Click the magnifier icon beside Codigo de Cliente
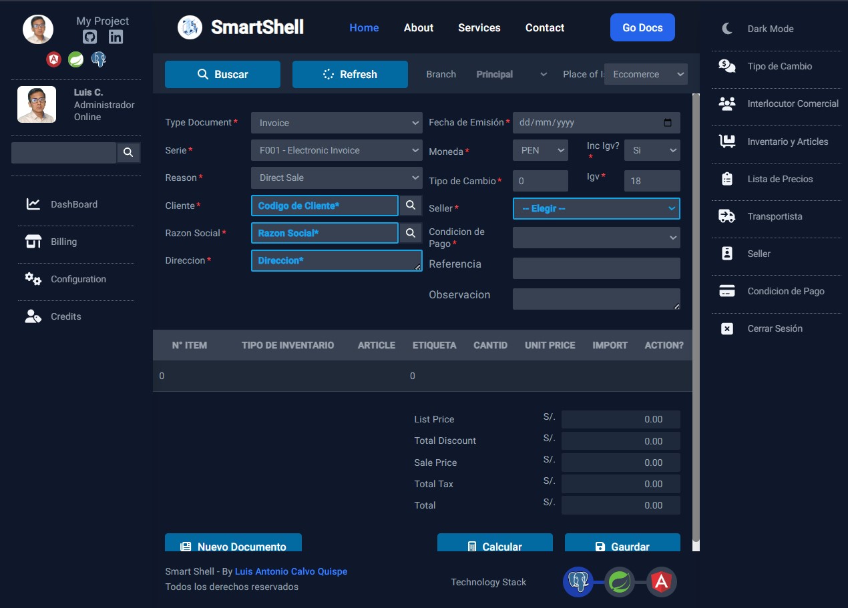The height and width of the screenshot is (608, 848). click(411, 206)
